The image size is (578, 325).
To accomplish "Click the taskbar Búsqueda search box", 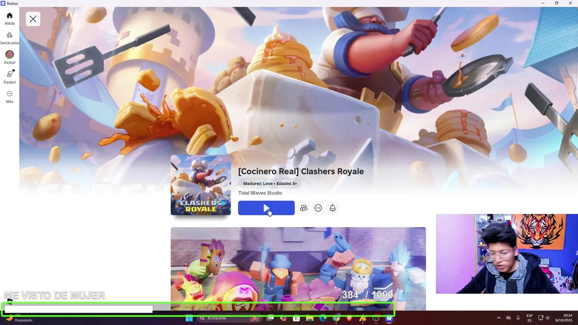I will pyautogui.click(x=230, y=318).
